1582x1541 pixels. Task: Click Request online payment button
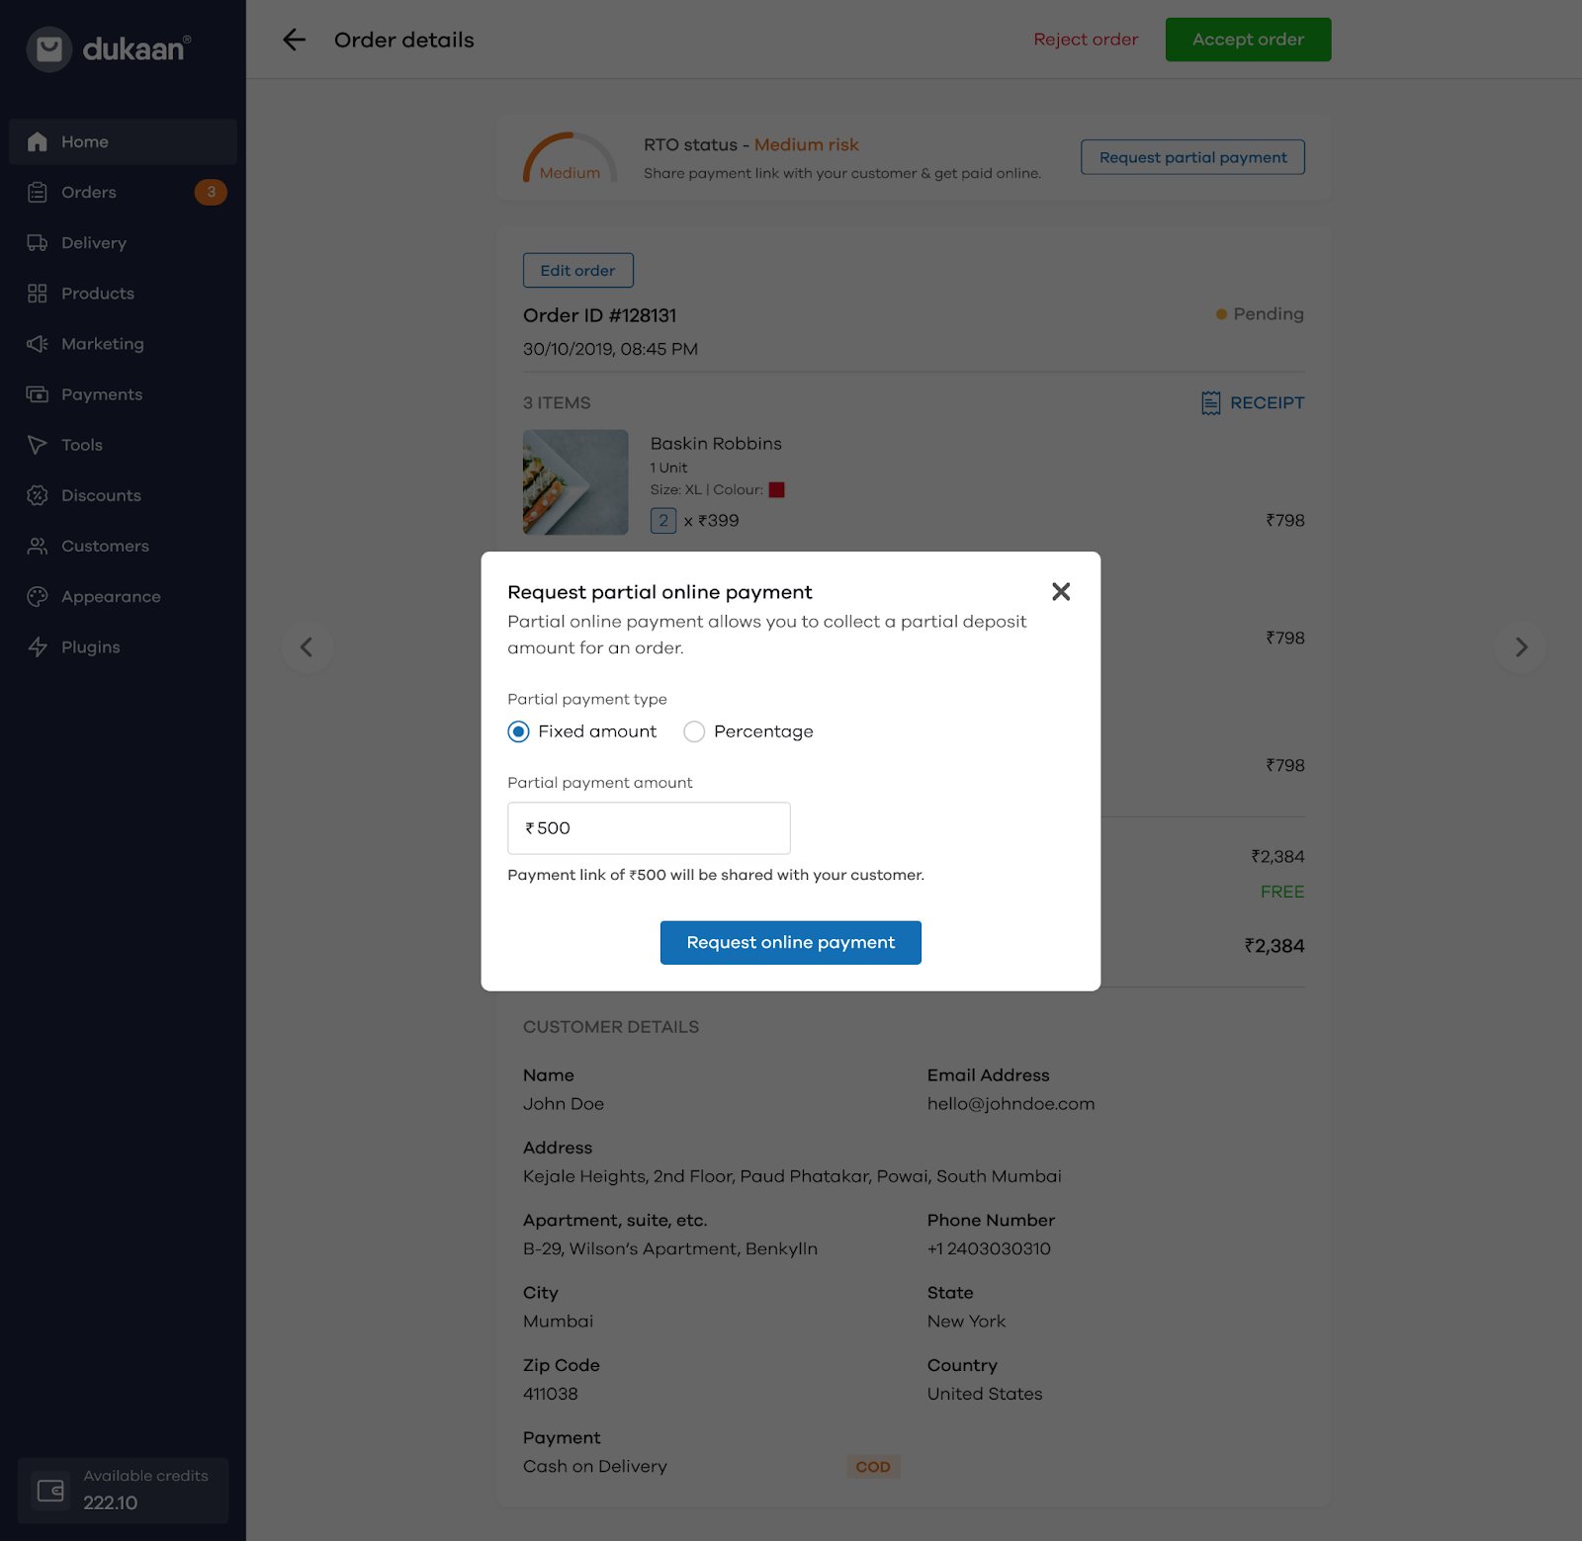pyautogui.click(x=791, y=942)
